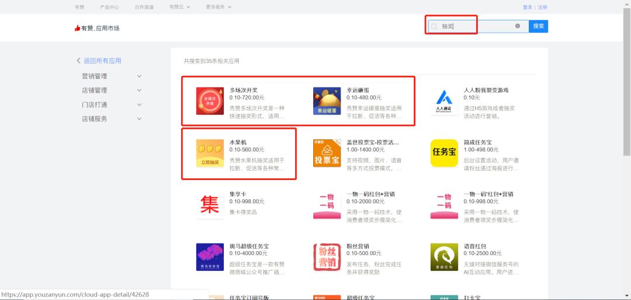Open the 多场次开奖 app icon

[x=210, y=101]
